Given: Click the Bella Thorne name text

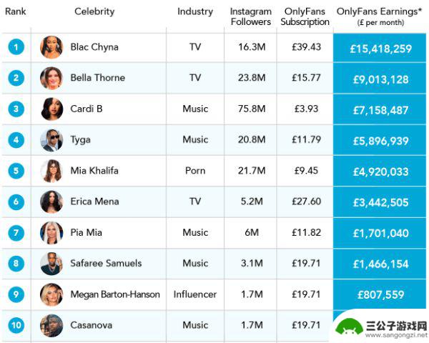Looking at the screenshot, I should [x=98, y=78].
